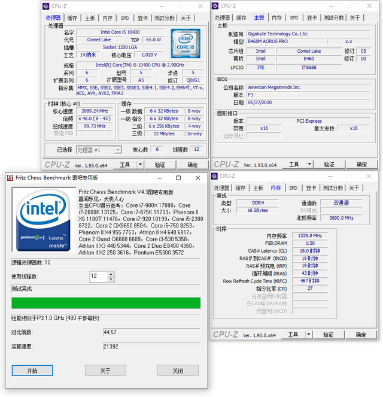Decrease thread count with the stepper down arrow
The width and height of the screenshot is (383, 397).
(111, 279)
